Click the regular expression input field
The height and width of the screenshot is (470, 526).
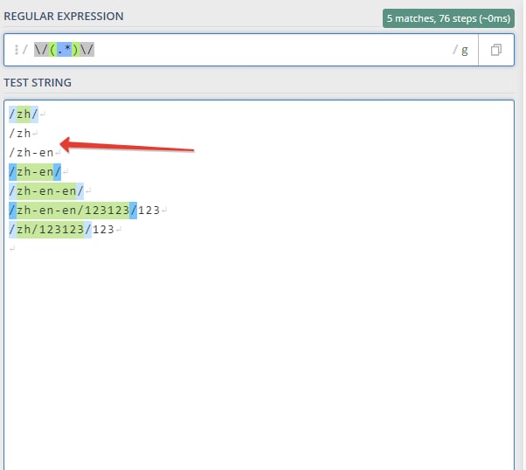coord(240,50)
